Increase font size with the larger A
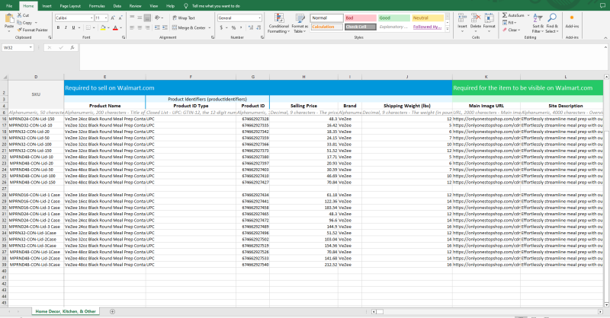 113,17
